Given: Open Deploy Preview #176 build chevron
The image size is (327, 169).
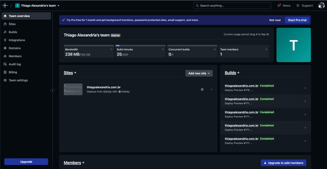Looking at the screenshot, I should pos(305,88).
